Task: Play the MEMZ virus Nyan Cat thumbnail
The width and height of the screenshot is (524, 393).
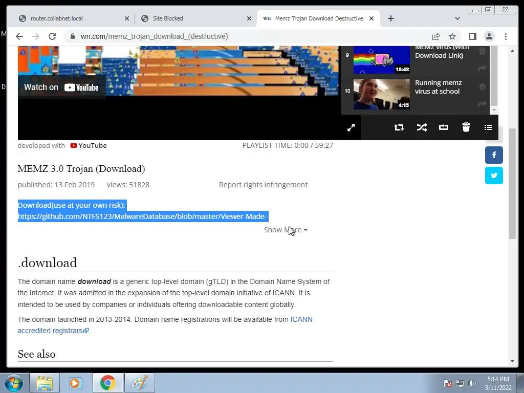Action: (x=382, y=59)
